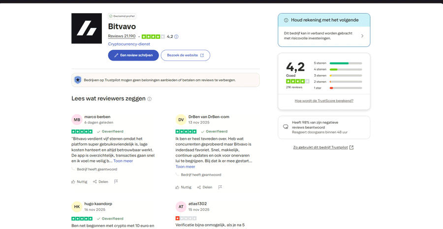Viewport: 443px width, 229px height.
Task: Click the info icon next to 4,2 rating
Action: point(177,36)
